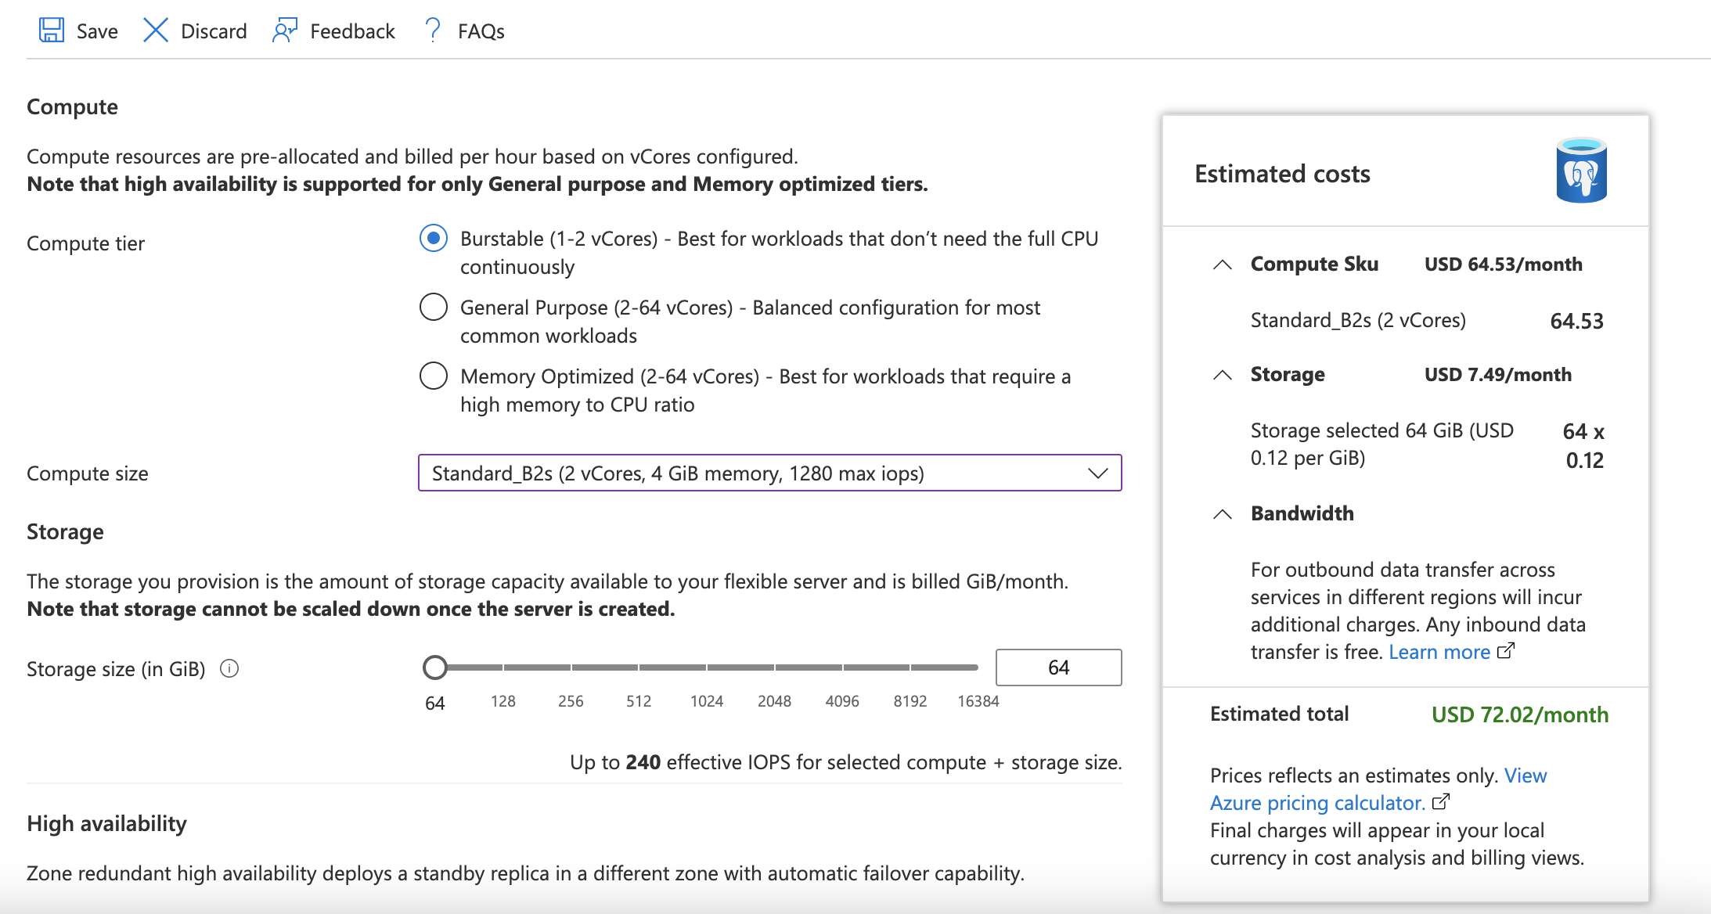Click Storage size info icon
Screen dimensions: 1711x914
229,668
